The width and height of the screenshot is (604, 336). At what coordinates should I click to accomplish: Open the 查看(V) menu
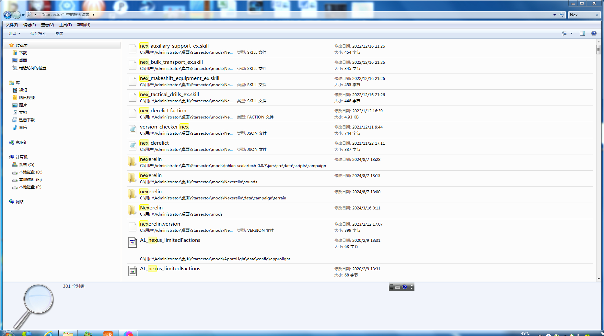coord(47,25)
